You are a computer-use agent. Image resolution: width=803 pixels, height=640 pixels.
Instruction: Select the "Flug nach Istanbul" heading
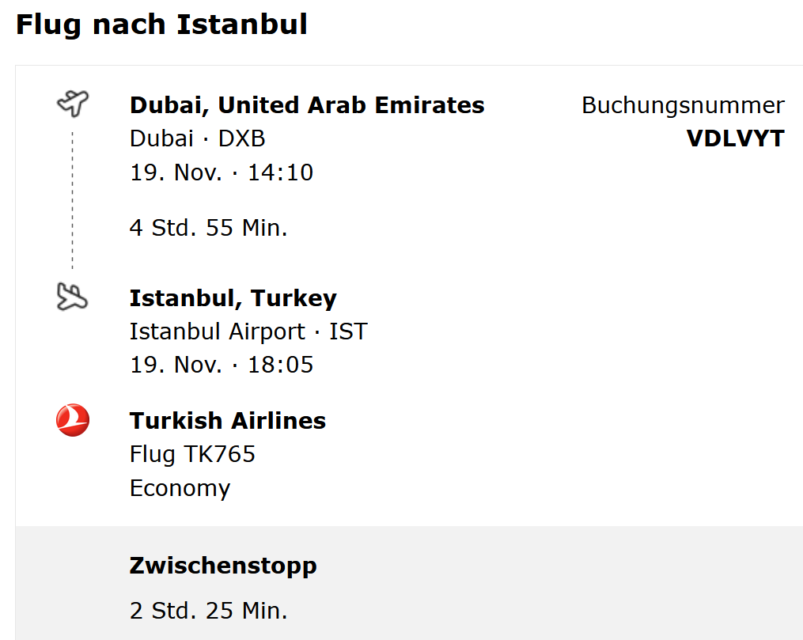[x=161, y=25]
